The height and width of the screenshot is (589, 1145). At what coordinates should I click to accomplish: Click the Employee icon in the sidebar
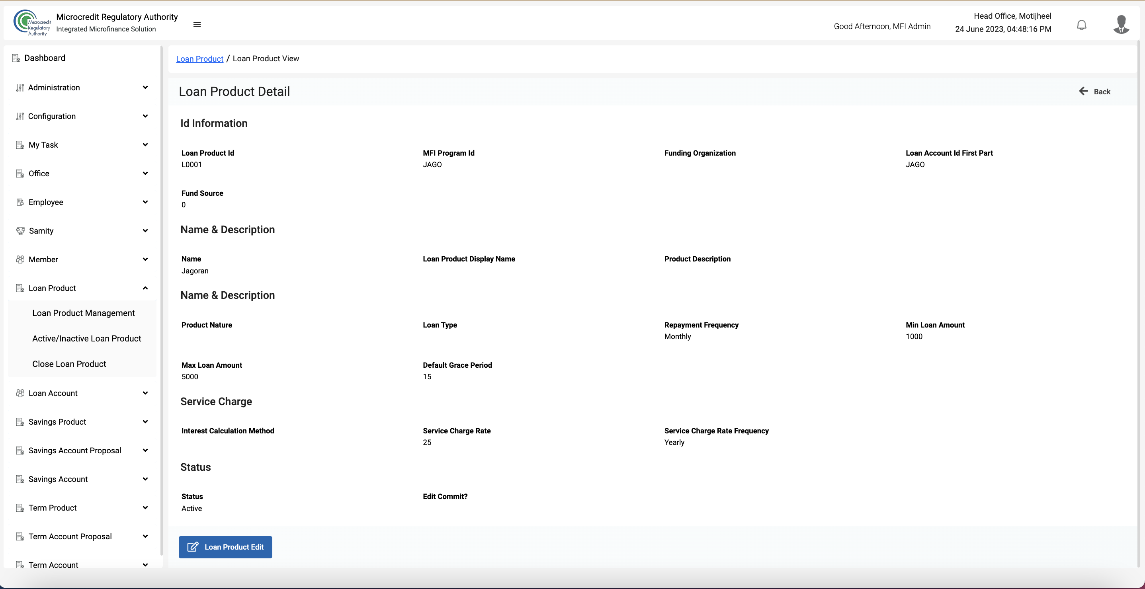point(20,202)
